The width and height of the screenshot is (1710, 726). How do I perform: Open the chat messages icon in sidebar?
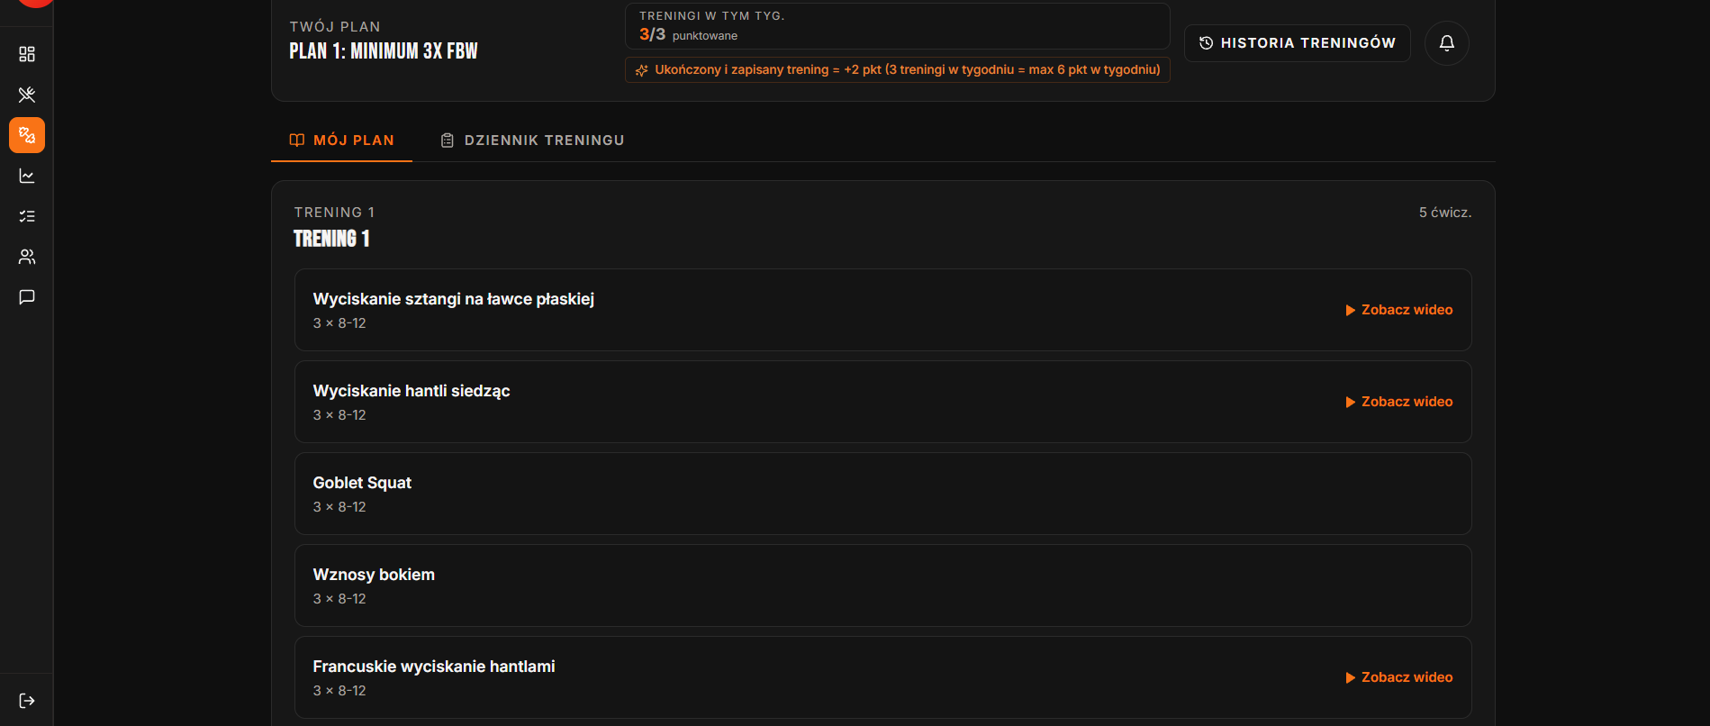point(27,297)
